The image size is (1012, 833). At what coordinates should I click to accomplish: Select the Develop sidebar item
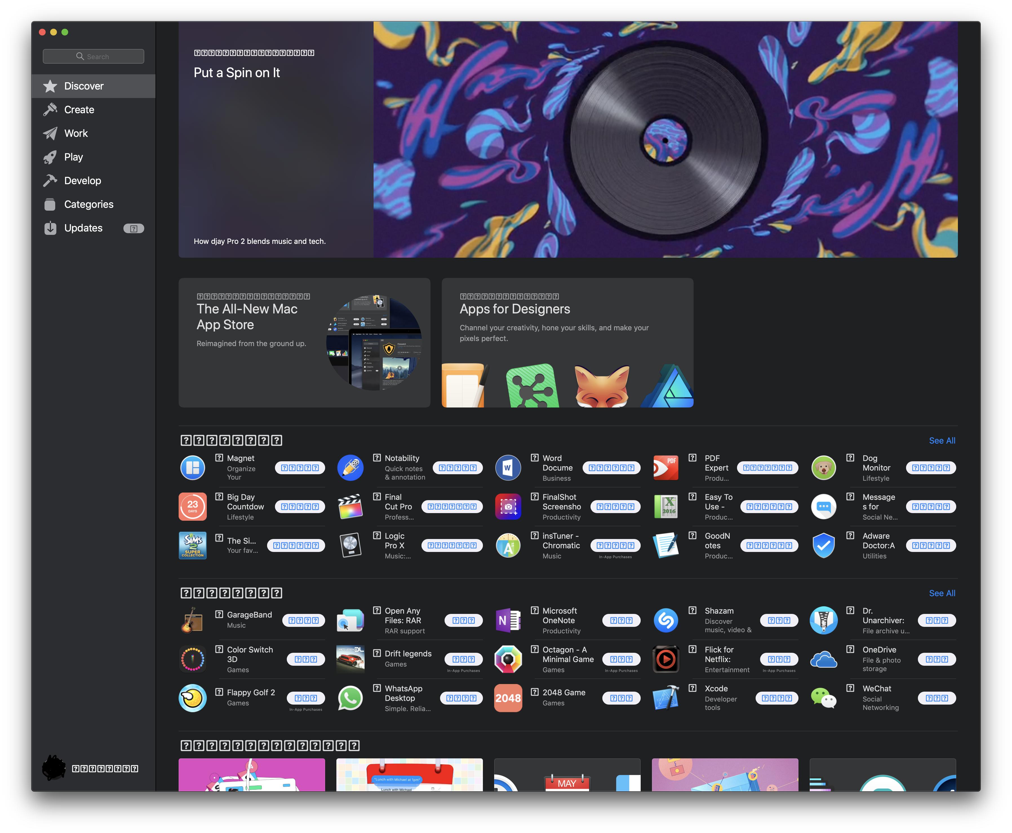[x=94, y=181]
